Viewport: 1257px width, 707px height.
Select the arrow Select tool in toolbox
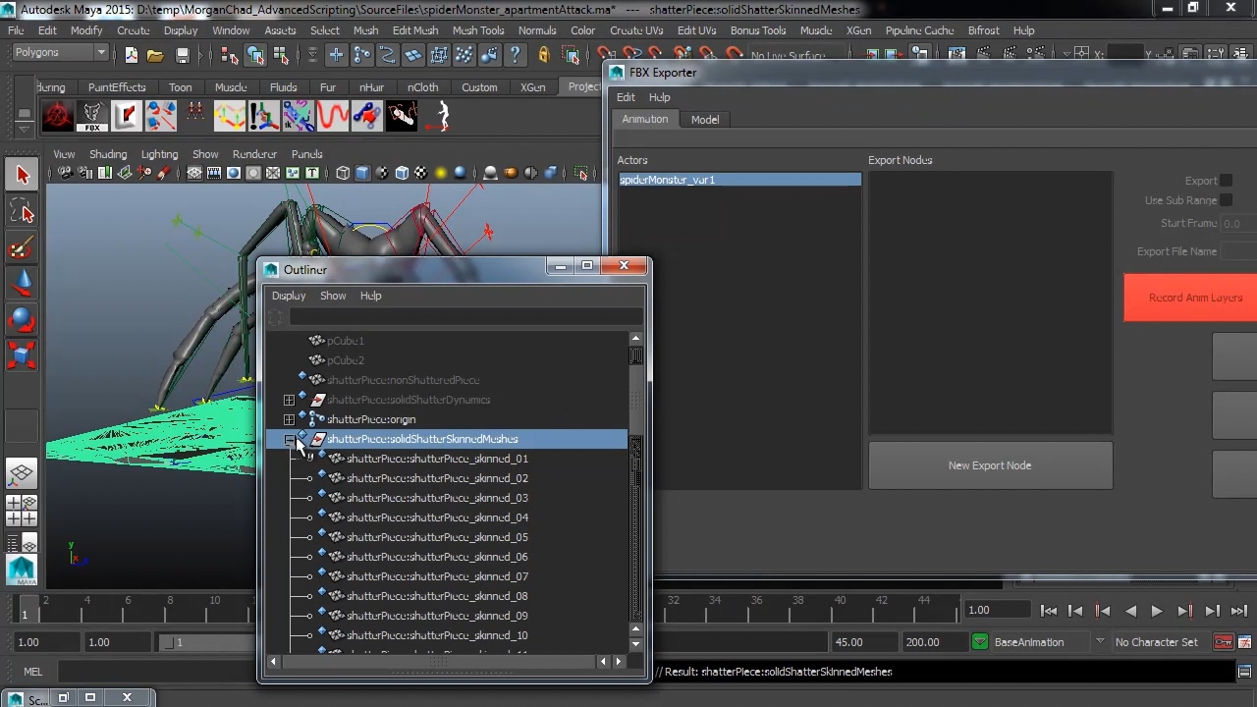[x=22, y=175]
